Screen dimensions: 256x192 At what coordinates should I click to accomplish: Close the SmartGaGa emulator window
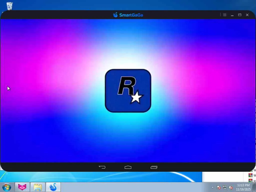click(x=247, y=15)
